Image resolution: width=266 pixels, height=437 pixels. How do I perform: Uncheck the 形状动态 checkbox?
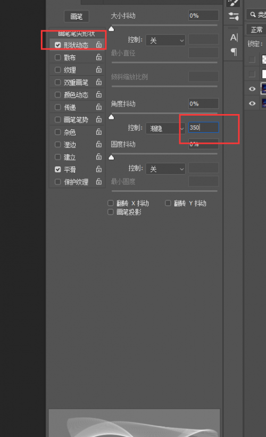click(58, 45)
